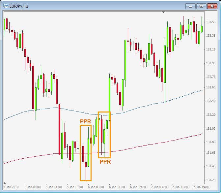221x193 pixels.
Task: Click the 133.55 price axis label
Action: click(211, 22)
